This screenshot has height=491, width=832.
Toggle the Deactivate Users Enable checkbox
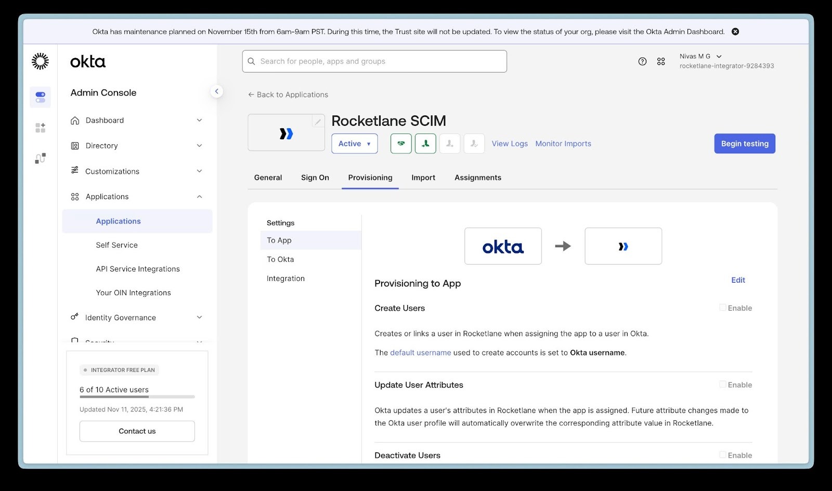(723, 455)
